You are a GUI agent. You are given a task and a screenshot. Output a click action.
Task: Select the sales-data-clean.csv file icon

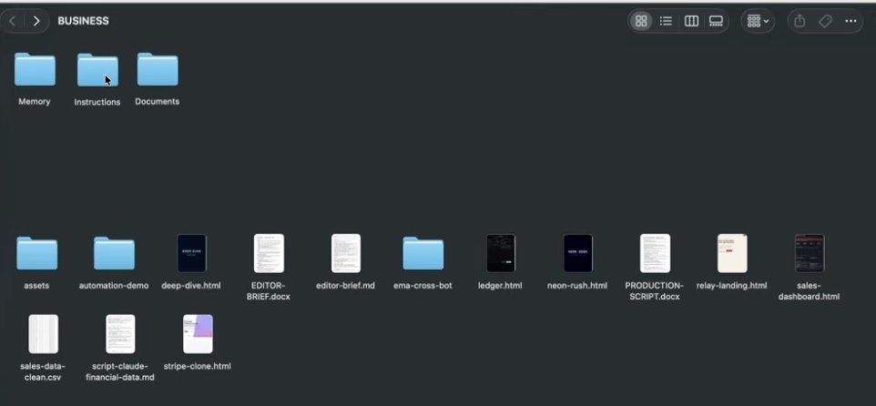click(43, 334)
